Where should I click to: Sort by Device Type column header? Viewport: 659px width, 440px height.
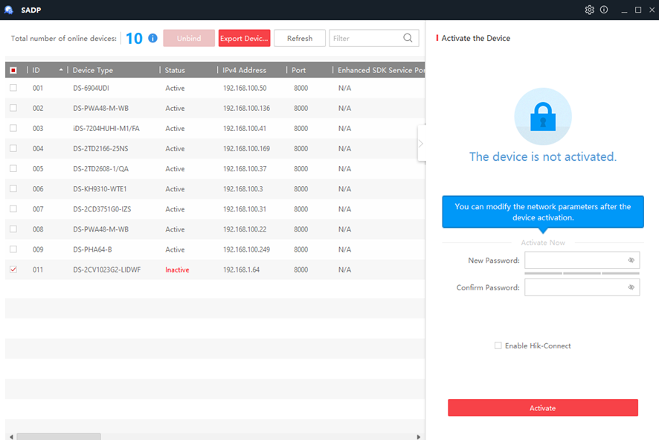point(93,70)
